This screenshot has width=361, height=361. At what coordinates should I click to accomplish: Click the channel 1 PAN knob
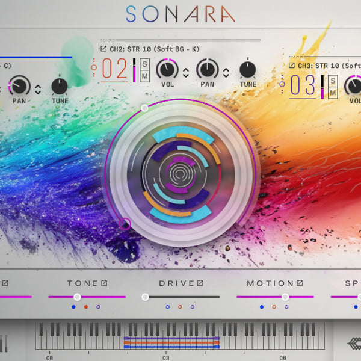click(19, 85)
